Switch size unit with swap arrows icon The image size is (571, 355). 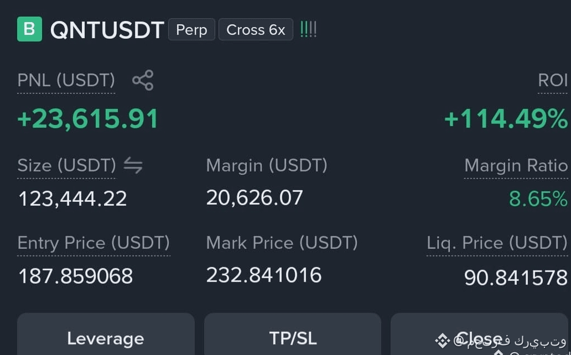click(133, 165)
